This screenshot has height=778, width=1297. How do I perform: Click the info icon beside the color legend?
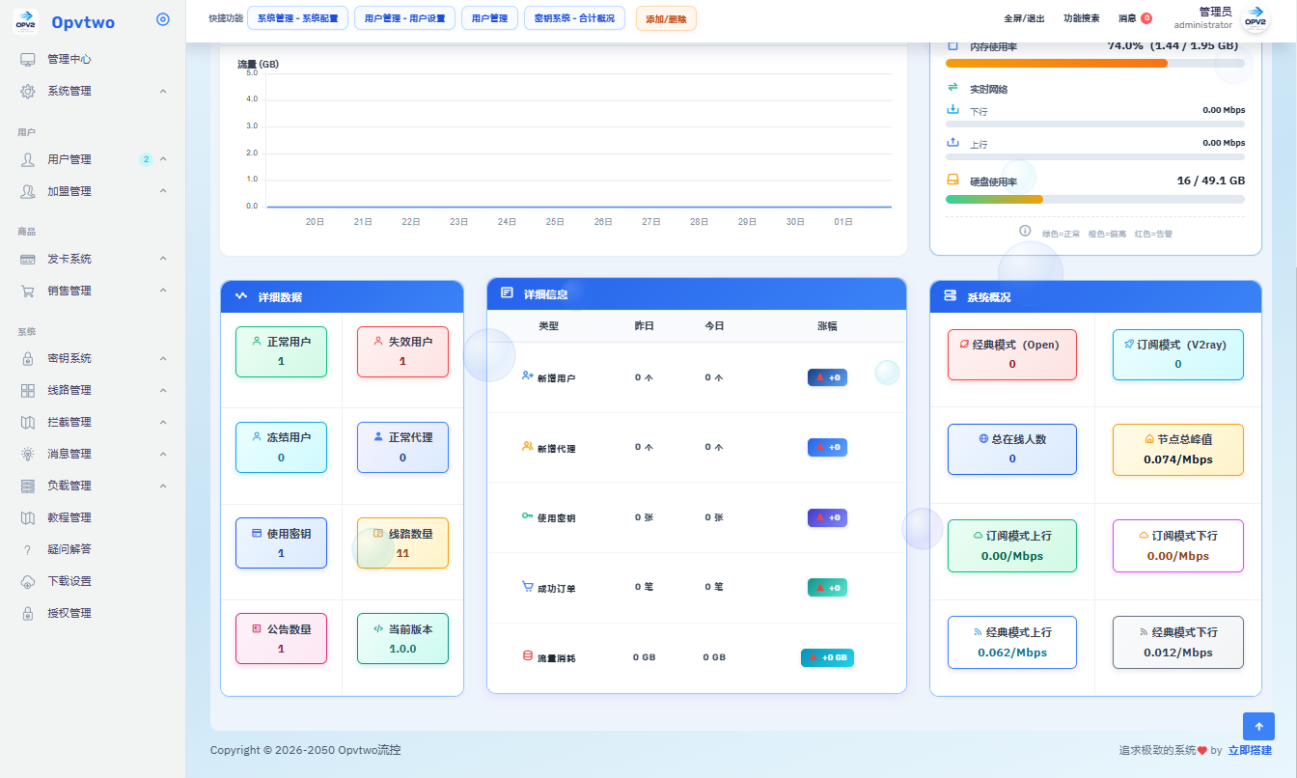1026,231
